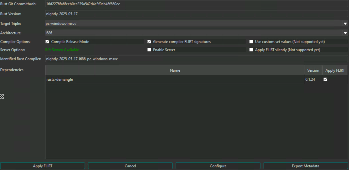This screenshot has width=349, height=170.
Task: Sort by the Version column header
Action: point(313,70)
